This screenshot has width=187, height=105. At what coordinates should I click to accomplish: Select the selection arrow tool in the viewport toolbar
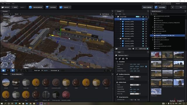pyautogui.click(x=8, y=71)
